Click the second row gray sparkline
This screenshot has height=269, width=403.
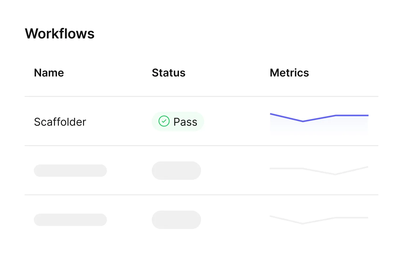pos(319,171)
